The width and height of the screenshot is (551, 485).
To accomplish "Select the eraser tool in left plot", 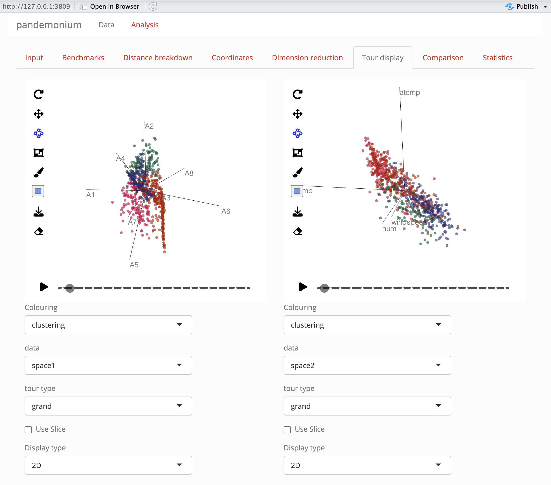I will tap(39, 231).
